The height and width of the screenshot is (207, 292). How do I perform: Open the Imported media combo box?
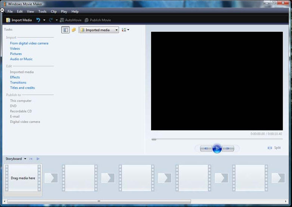(x=99, y=30)
